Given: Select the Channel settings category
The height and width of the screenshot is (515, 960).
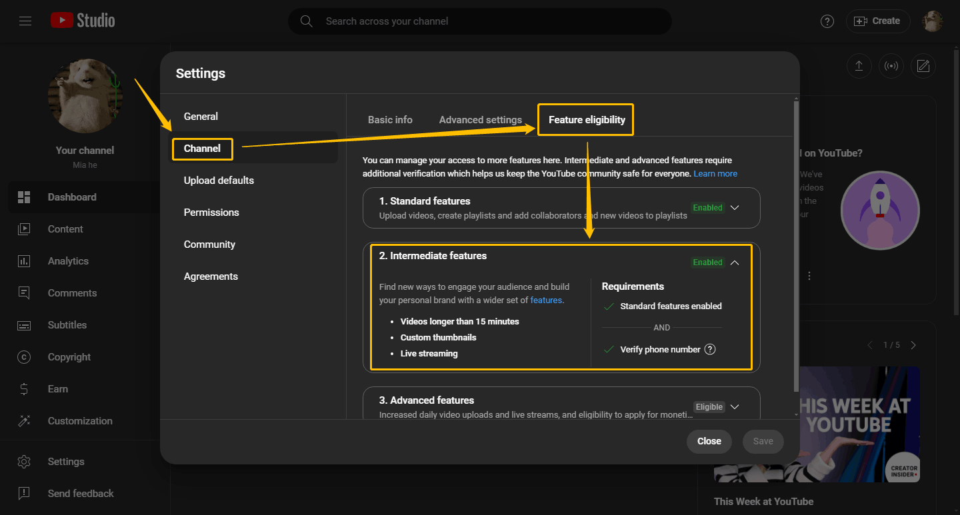Looking at the screenshot, I should pyautogui.click(x=253, y=149).
